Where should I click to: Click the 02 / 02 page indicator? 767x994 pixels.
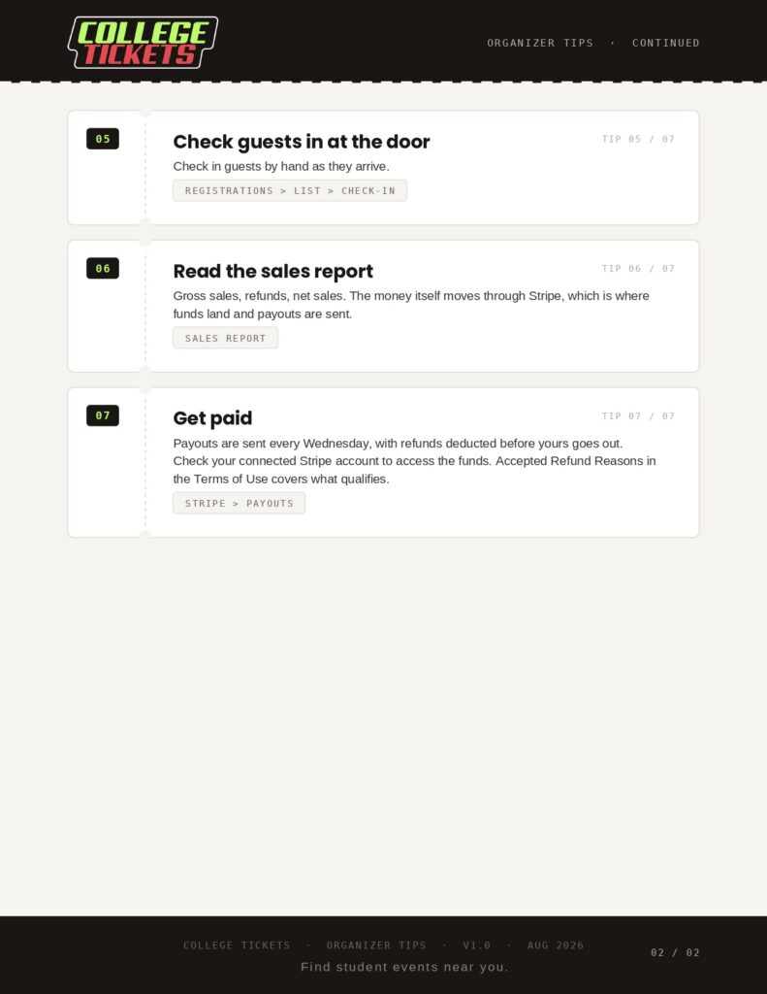(675, 953)
